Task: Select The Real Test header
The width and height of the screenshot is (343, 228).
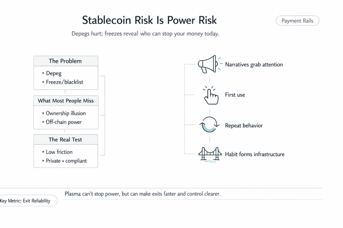Action: [65, 140]
